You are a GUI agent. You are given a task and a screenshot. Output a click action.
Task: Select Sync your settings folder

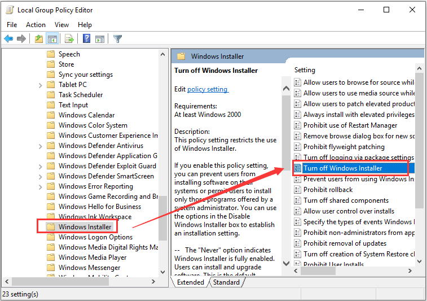click(x=86, y=75)
